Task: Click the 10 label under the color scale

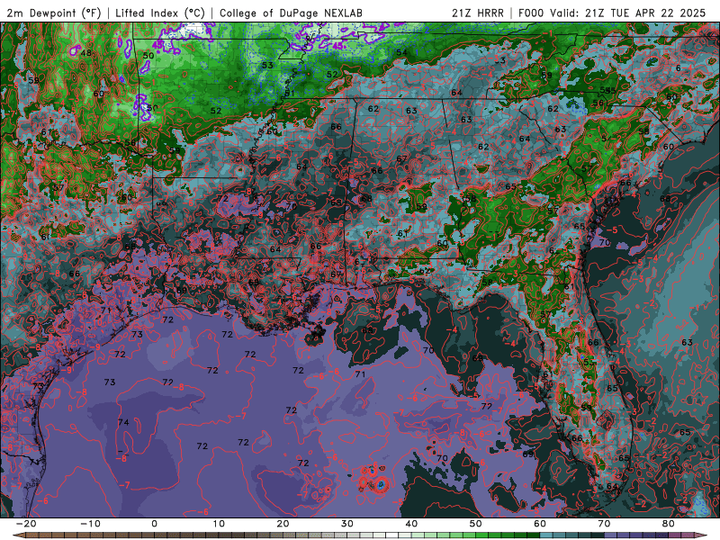Action: point(219,524)
